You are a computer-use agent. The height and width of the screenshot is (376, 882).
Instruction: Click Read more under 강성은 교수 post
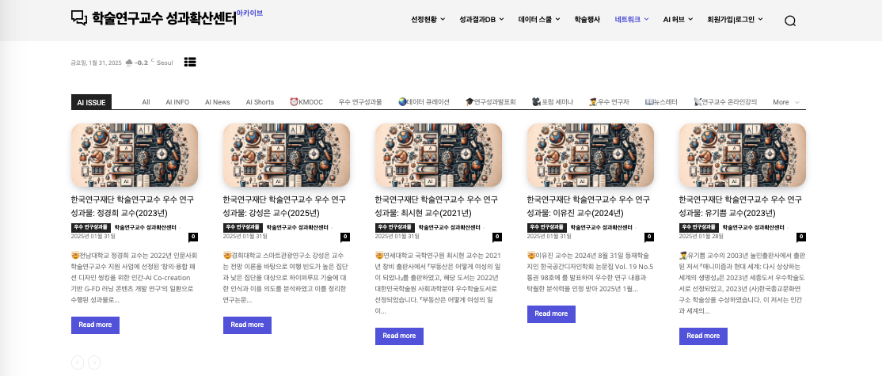[x=246, y=325]
